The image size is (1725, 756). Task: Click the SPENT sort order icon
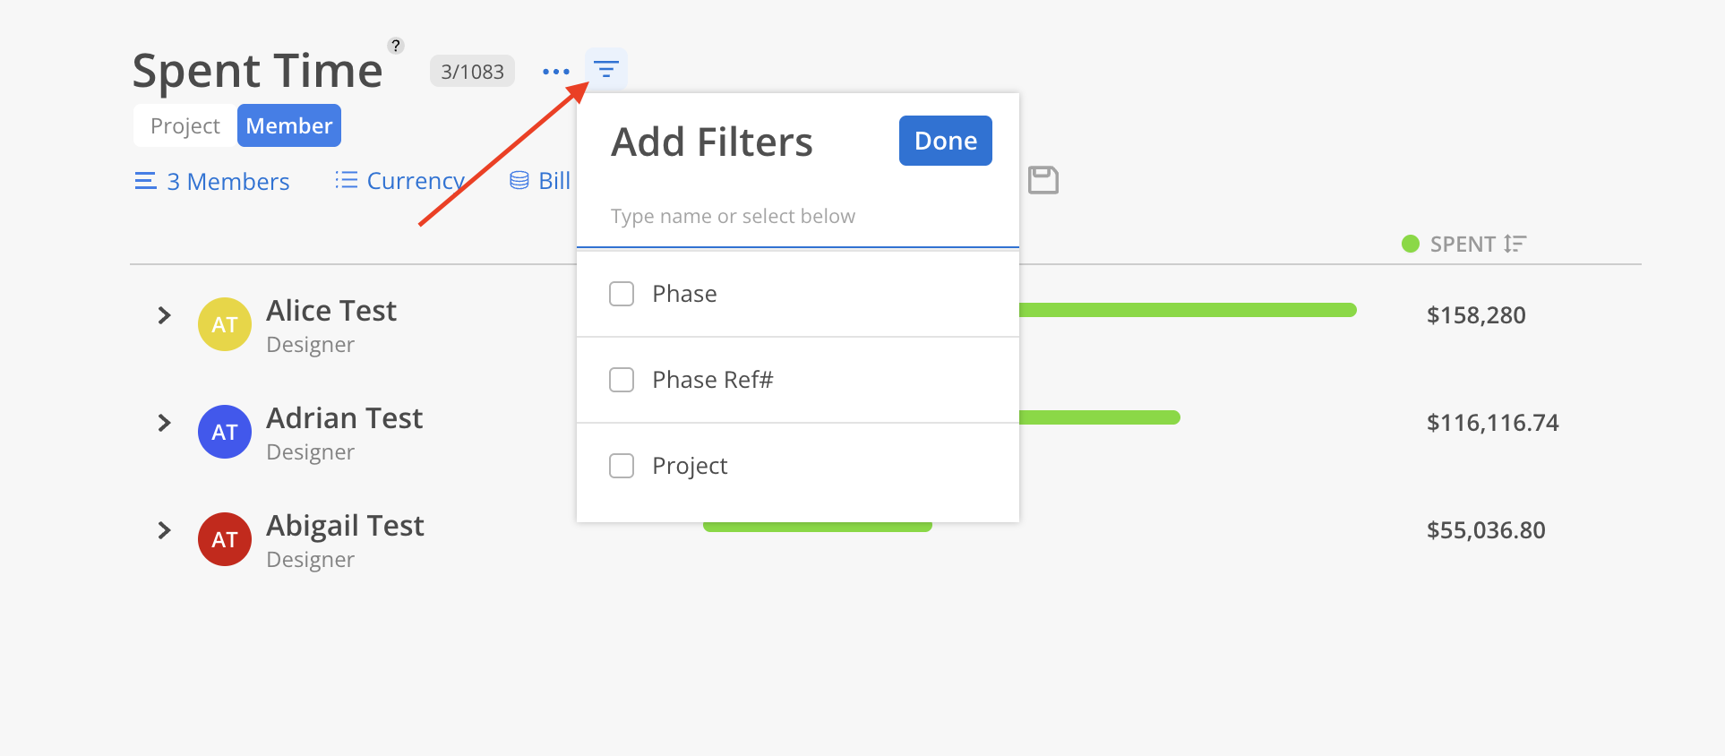1515,244
